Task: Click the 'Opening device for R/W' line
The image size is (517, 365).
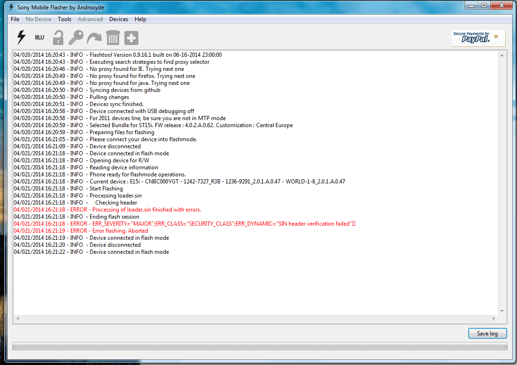Action: (82, 160)
